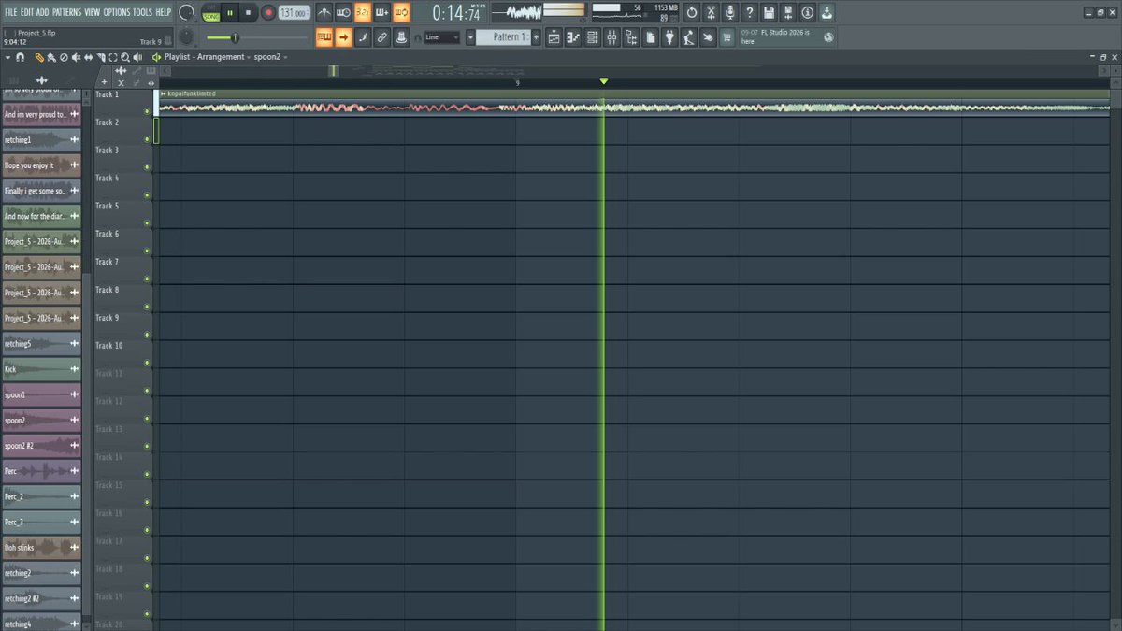Open the TOOLS menu
Screen dimensions: 1122x631
(142, 12)
